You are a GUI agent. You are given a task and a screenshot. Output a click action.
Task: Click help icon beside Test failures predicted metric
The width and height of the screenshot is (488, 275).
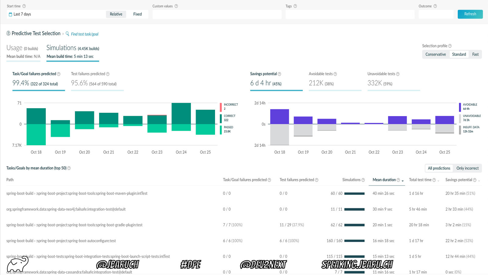click(x=108, y=74)
